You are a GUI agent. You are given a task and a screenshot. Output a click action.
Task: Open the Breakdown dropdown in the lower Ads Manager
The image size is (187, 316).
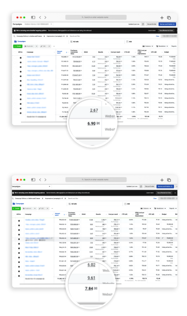pyautogui.click(x=160, y=209)
